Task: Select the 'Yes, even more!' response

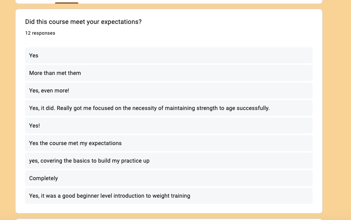Action: point(169,90)
